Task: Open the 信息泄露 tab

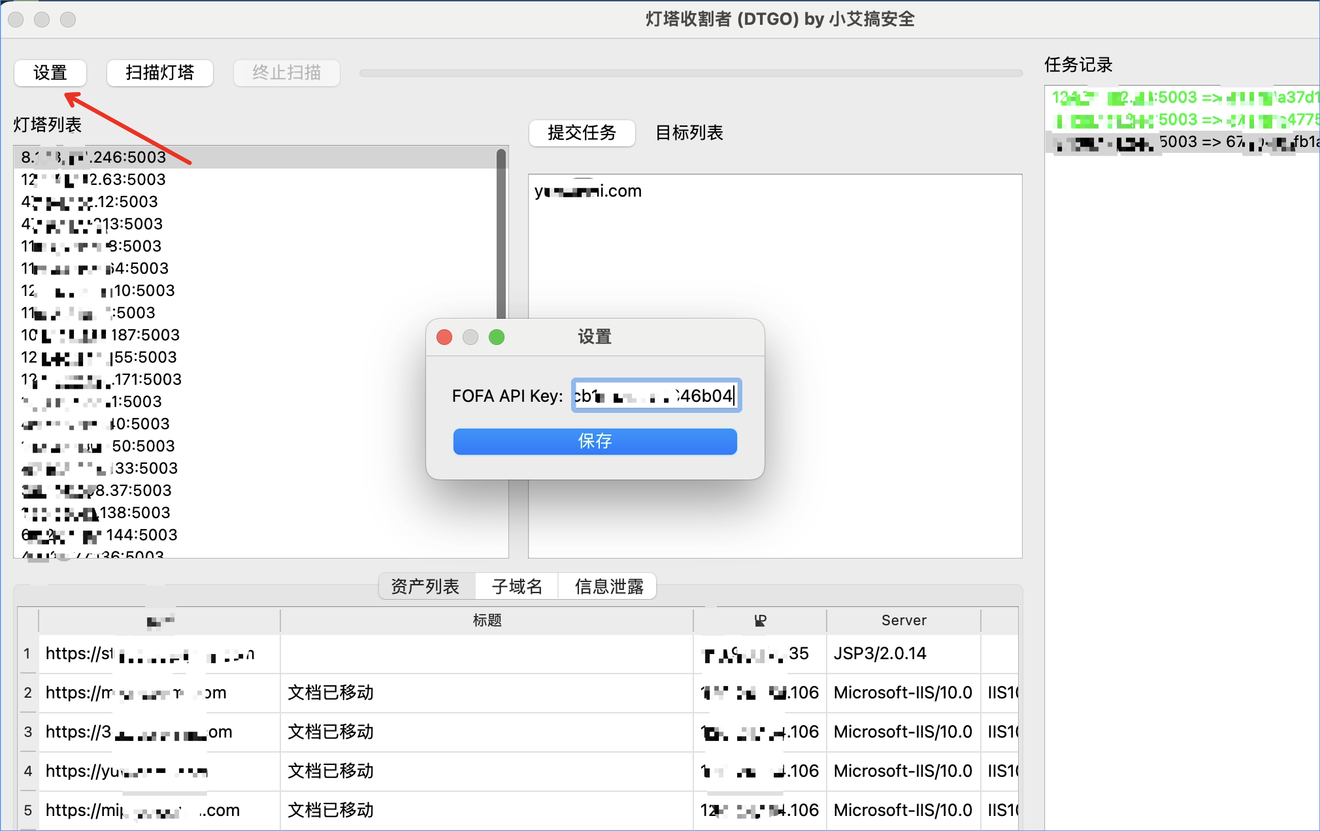Action: [609, 587]
